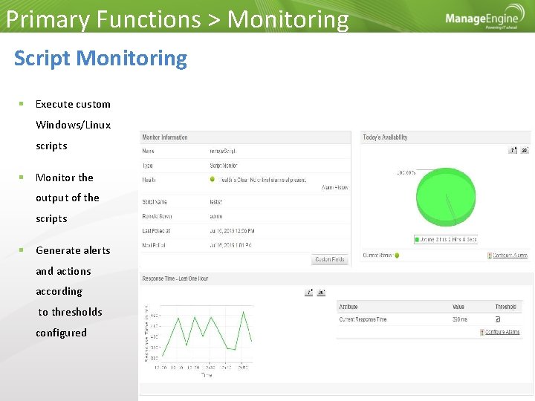Click the alarm icon beside Configure Alarms in attribute table

point(482,332)
